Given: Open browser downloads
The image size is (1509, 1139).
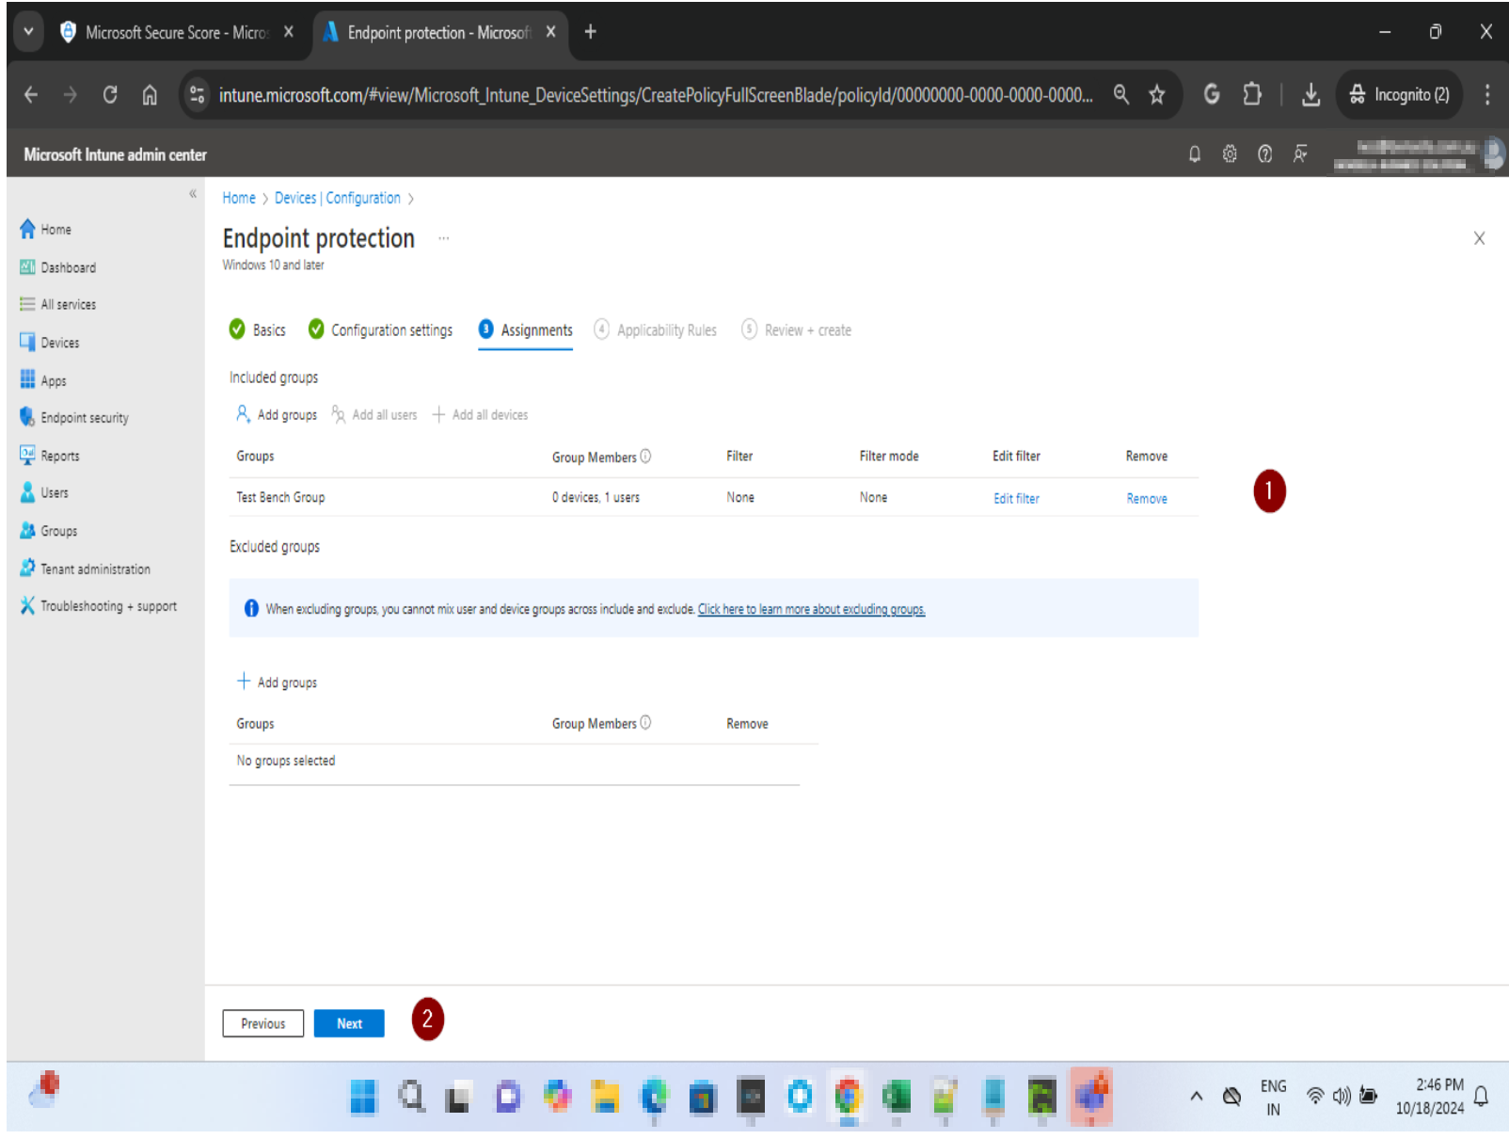Looking at the screenshot, I should (1310, 94).
